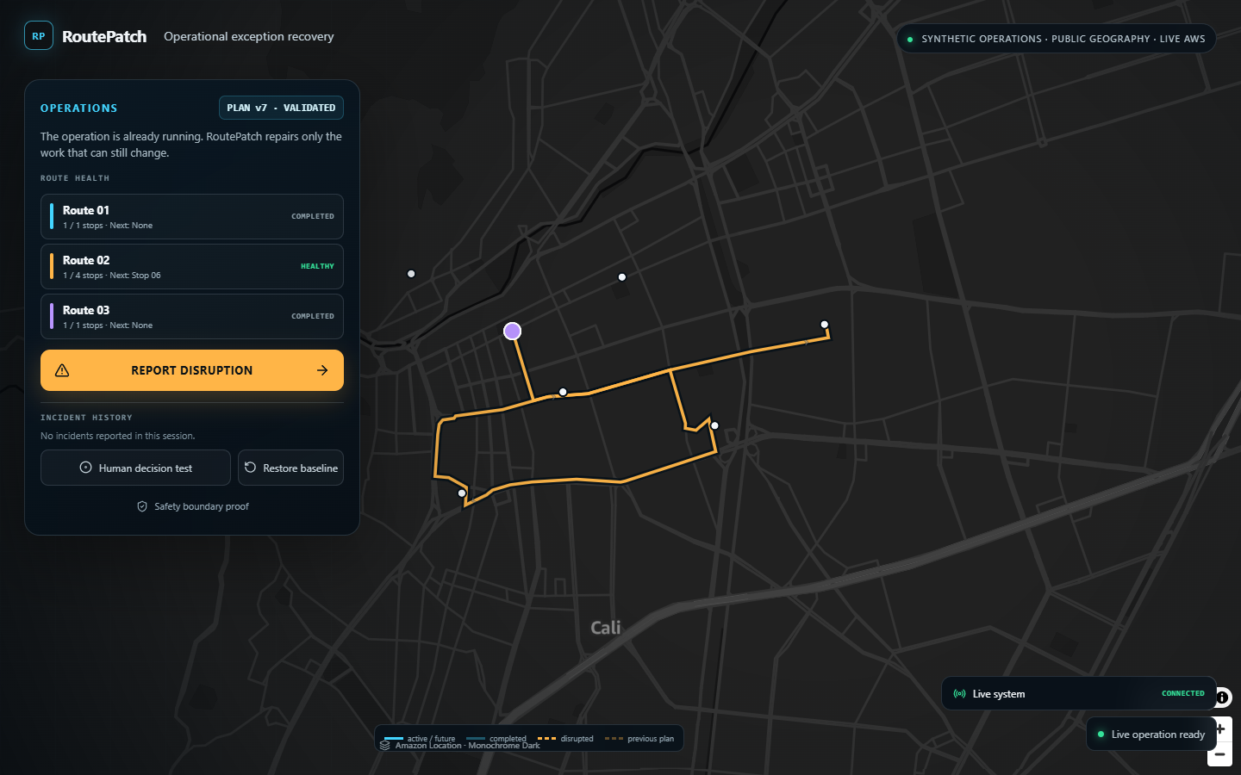Click the 'OPERATIONS' panel heading
The width and height of the screenshot is (1241, 775).
coord(79,108)
